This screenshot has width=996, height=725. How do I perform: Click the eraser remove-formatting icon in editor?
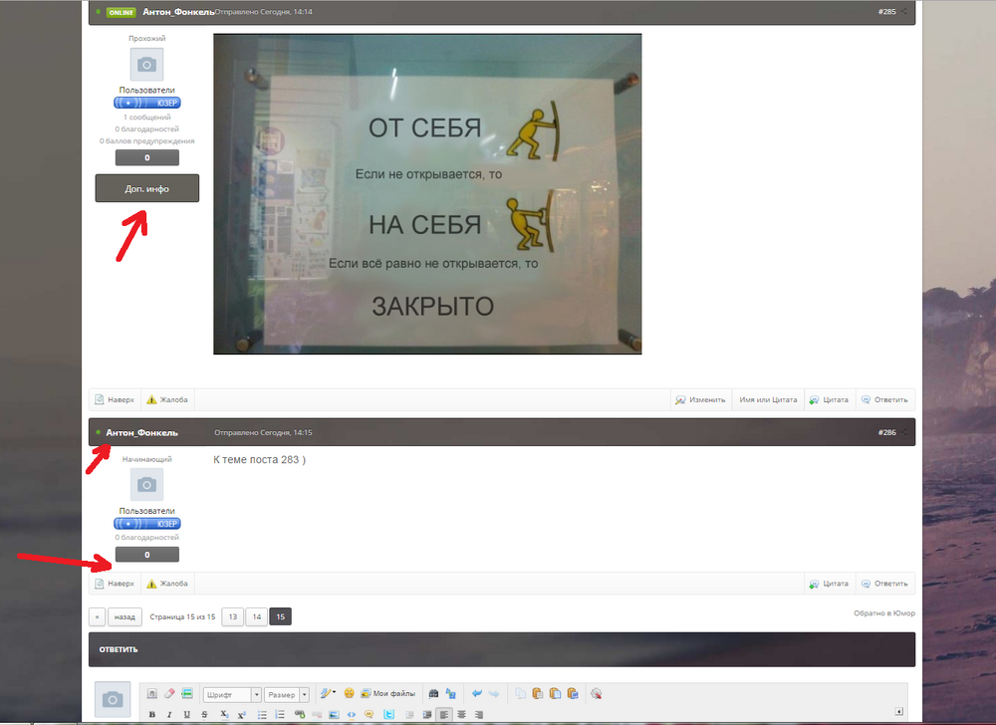point(169,694)
